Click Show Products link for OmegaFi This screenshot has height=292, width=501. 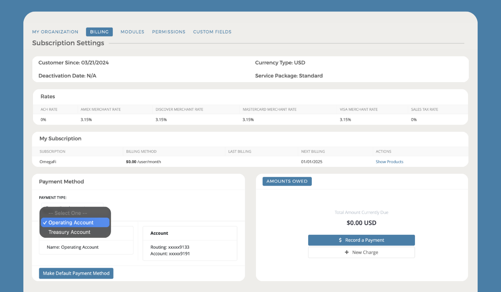click(x=390, y=162)
